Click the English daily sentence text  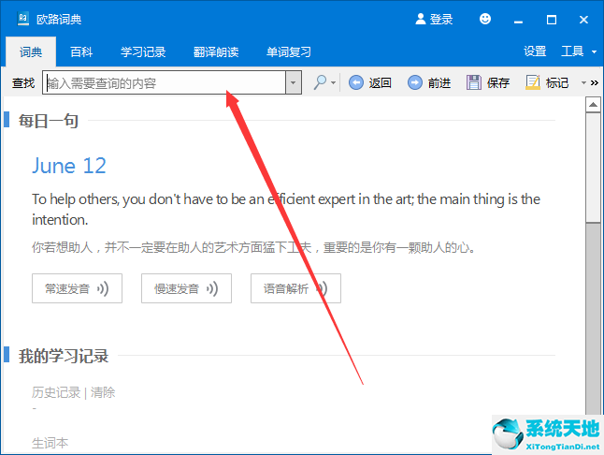point(286,210)
